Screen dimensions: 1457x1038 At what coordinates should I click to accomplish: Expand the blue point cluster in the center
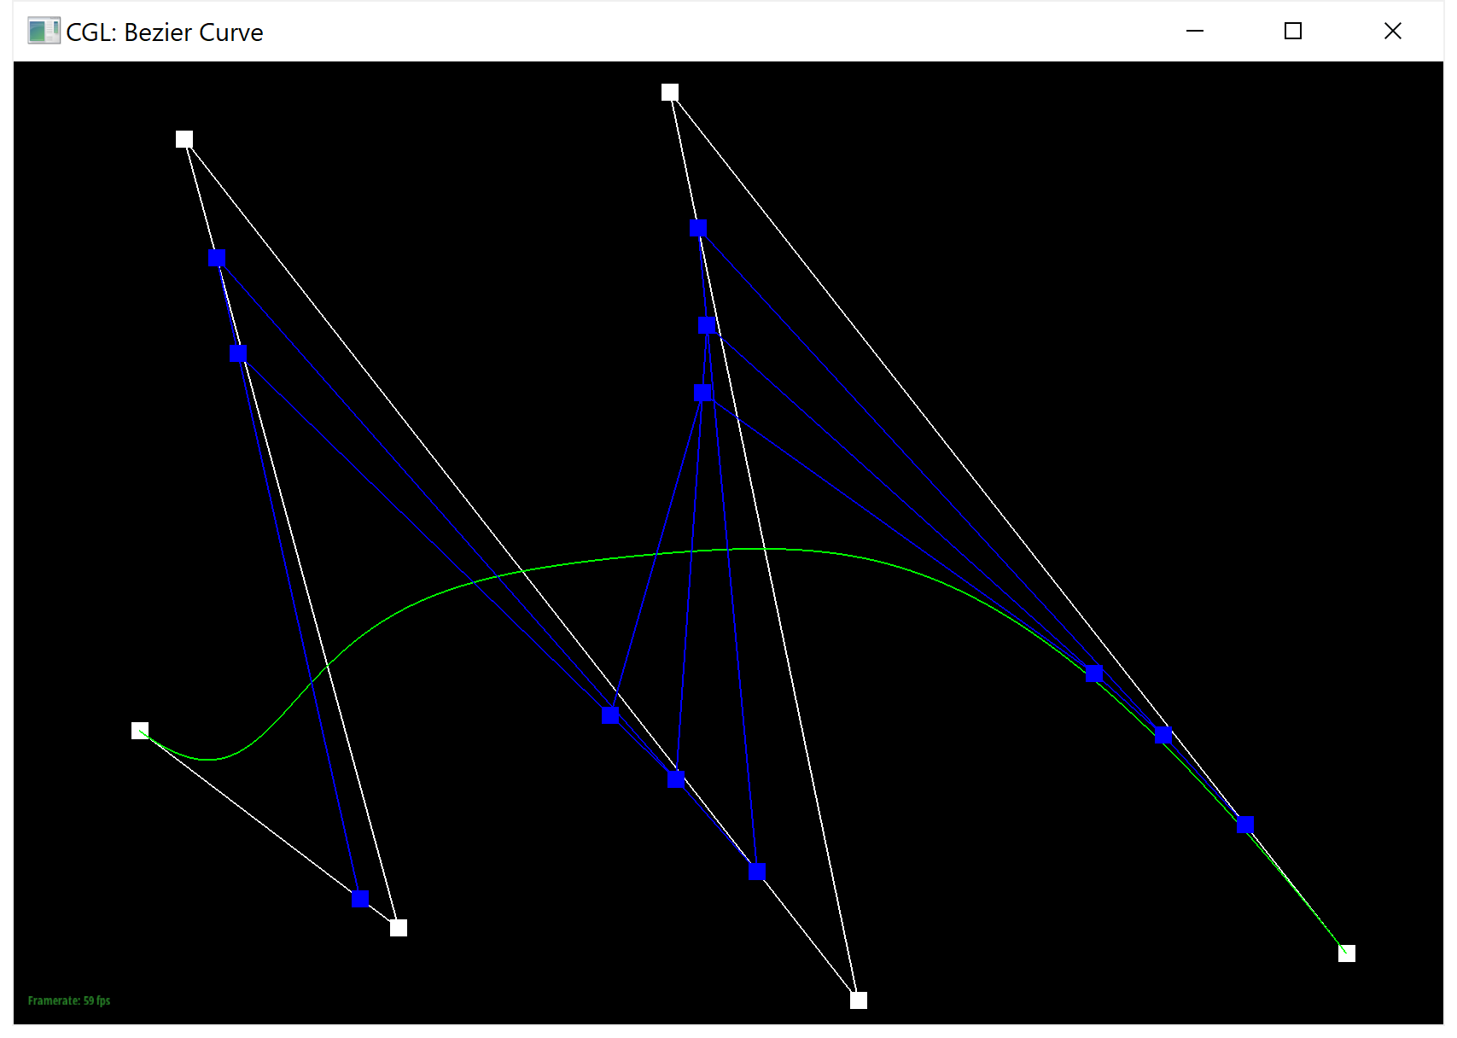pyautogui.click(x=703, y=392)
